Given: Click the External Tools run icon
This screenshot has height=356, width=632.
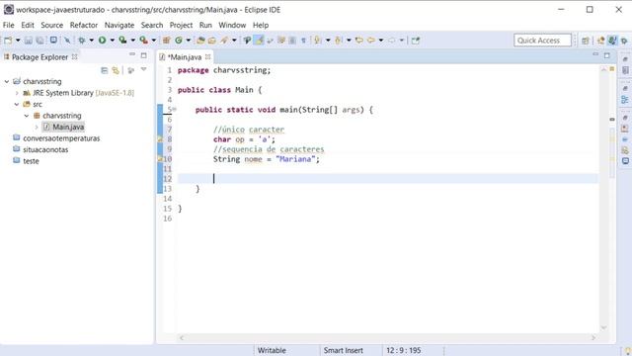Looking at the screenshot, I should click(x=143, y=40).
